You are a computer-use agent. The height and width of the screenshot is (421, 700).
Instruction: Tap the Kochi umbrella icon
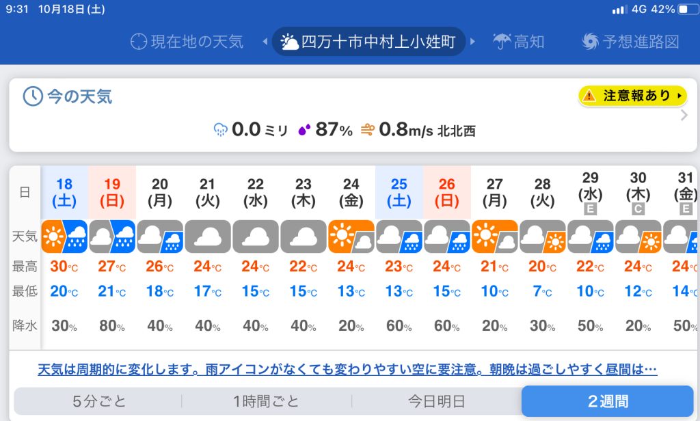coord(502,42)
